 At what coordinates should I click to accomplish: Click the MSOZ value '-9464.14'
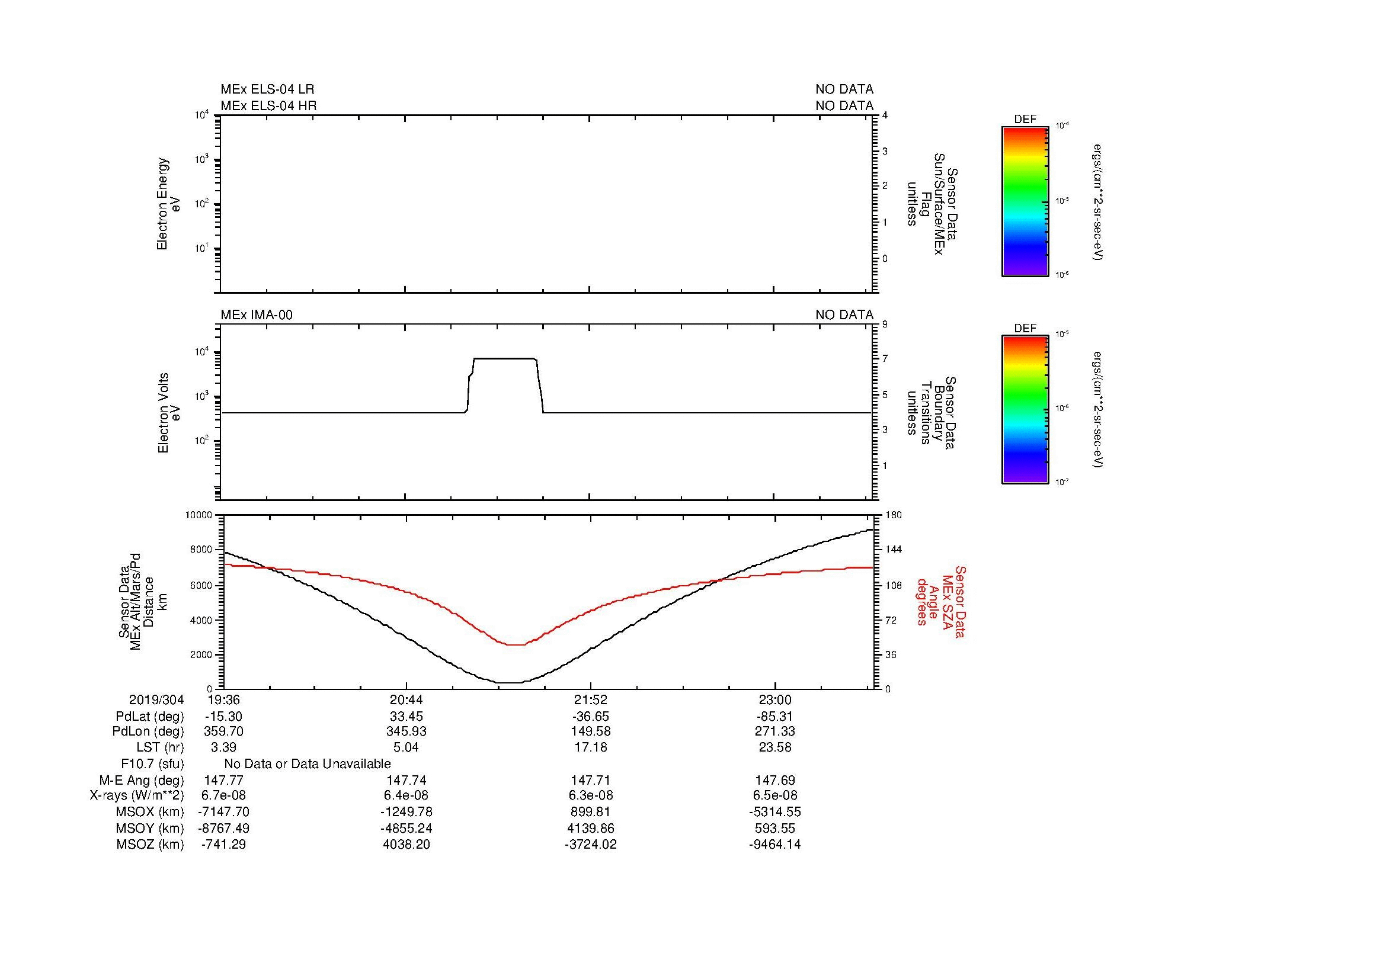point(774,845)
